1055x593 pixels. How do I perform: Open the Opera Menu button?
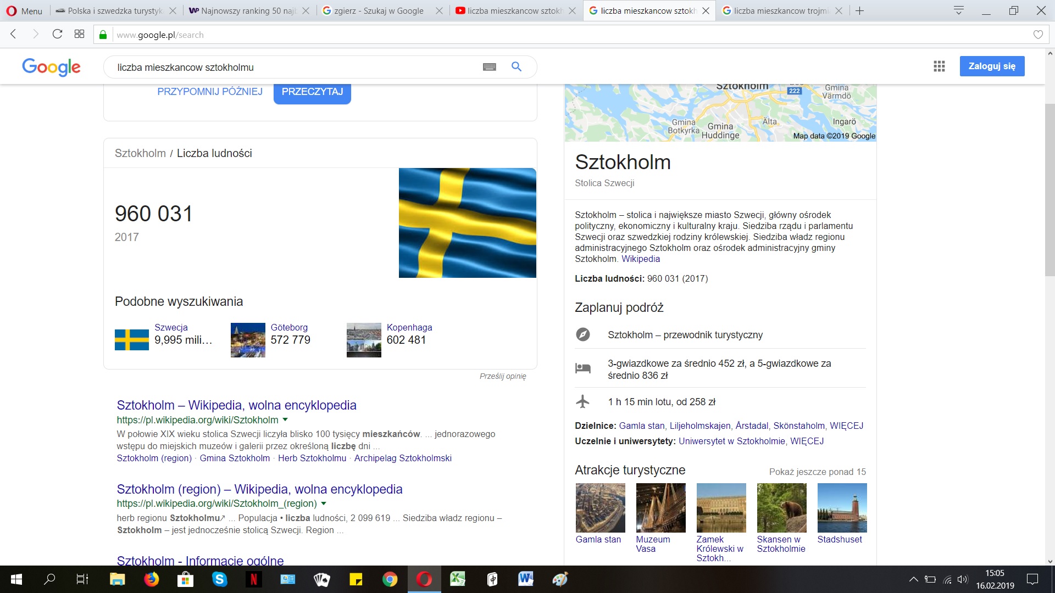[25, 10]
